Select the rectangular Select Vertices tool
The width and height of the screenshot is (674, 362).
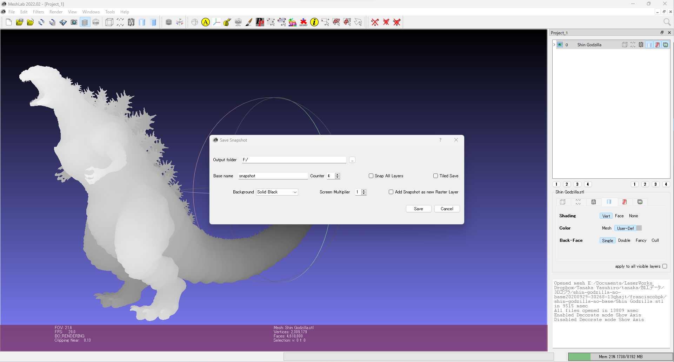click(325, 22)
